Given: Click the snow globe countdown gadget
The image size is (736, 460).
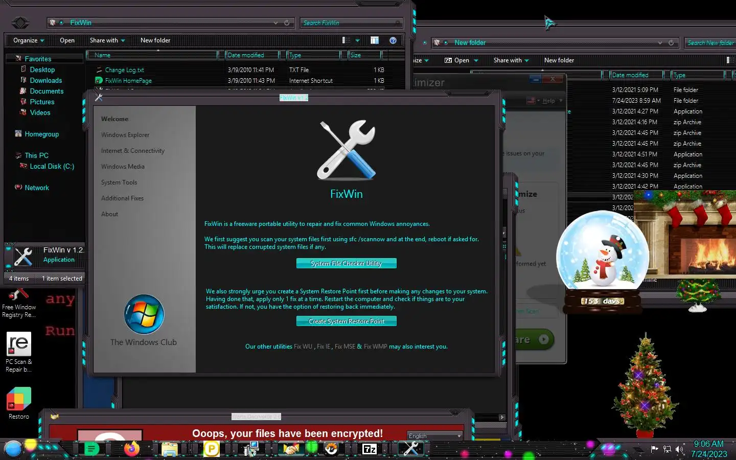Looking at the screenshot, I should (602, 262).
